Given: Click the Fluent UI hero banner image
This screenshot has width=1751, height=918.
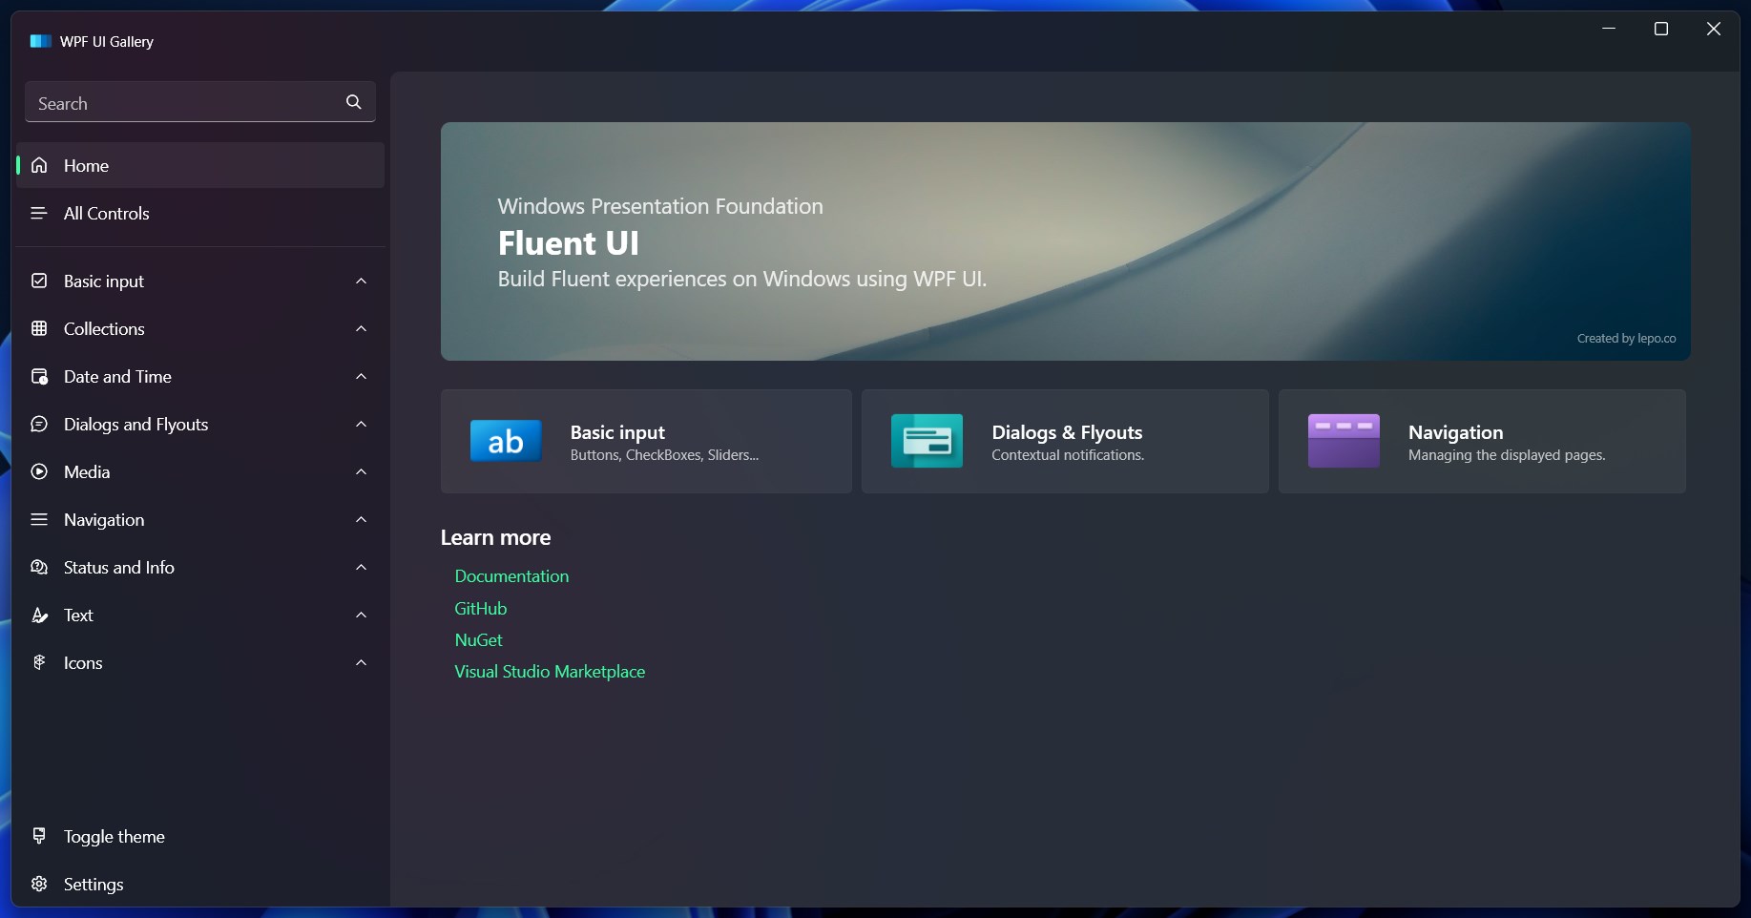Looking at the screenshot, I should tap(1065, 241).
